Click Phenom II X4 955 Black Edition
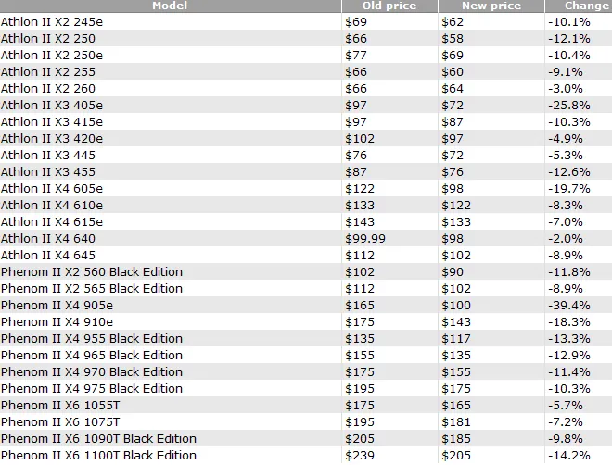This screenshot has width=612, height=465. pos(92,338)
